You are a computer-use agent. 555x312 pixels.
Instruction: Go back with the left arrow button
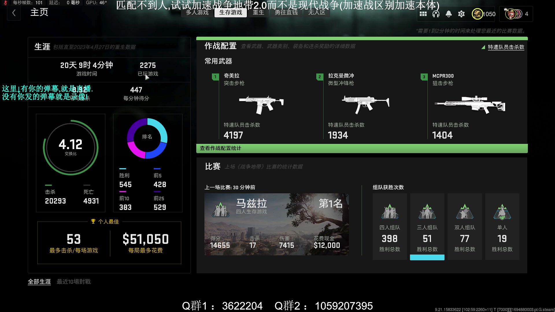[14, 13]
